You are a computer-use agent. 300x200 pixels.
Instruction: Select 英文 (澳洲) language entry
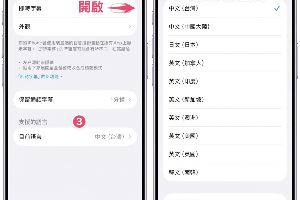pyautogui.click(x=225, y=118)
